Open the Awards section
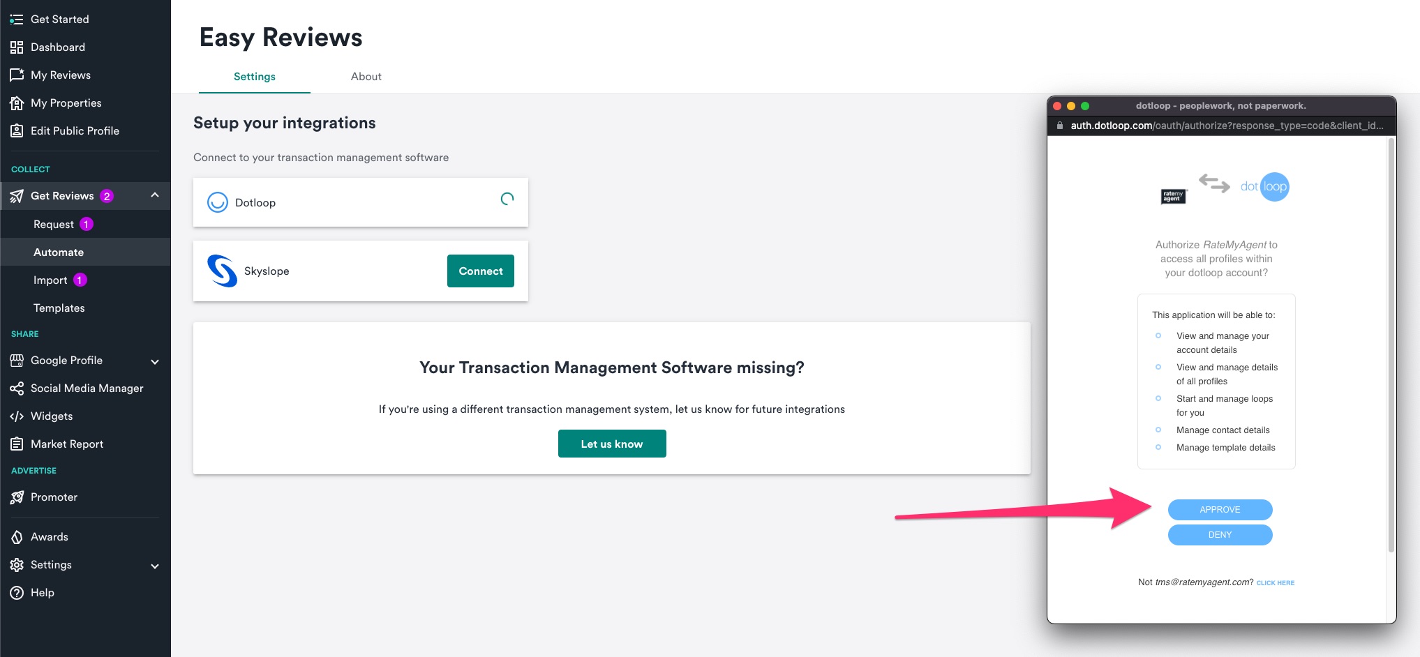The image size is (1420, 657). pos(49,536)
